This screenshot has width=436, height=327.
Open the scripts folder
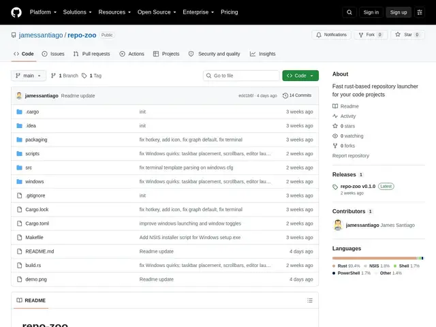(32, 153)
